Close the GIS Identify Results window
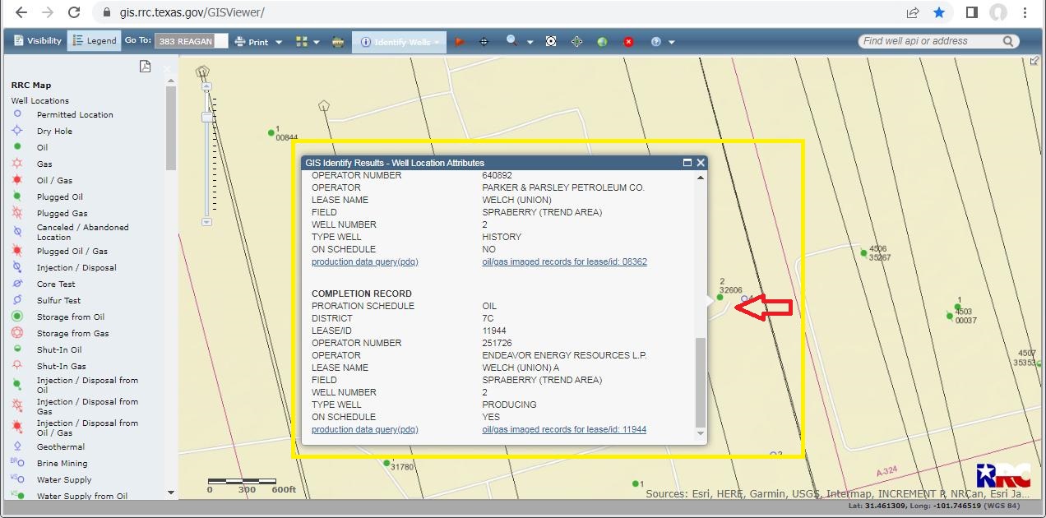The width and height of the screenshot is (1046, 518). pyautogui.click(x=701, y=163)
